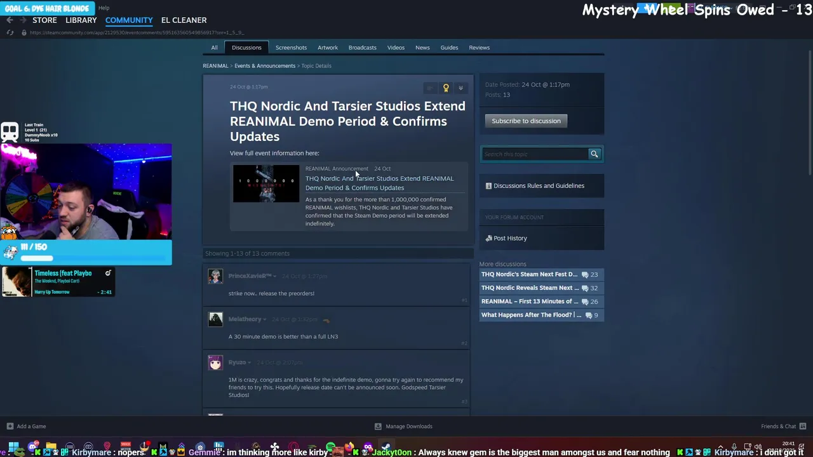
Task: Open the PrinceXavieR username dropdown
Action: point(274,276)
